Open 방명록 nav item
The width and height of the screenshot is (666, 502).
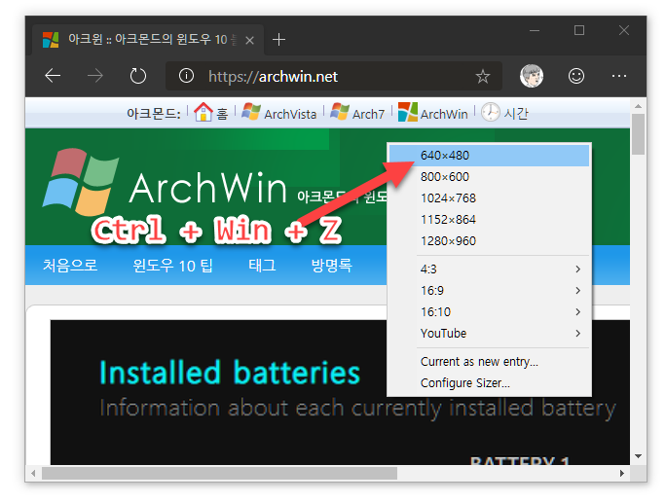point(332,266)
